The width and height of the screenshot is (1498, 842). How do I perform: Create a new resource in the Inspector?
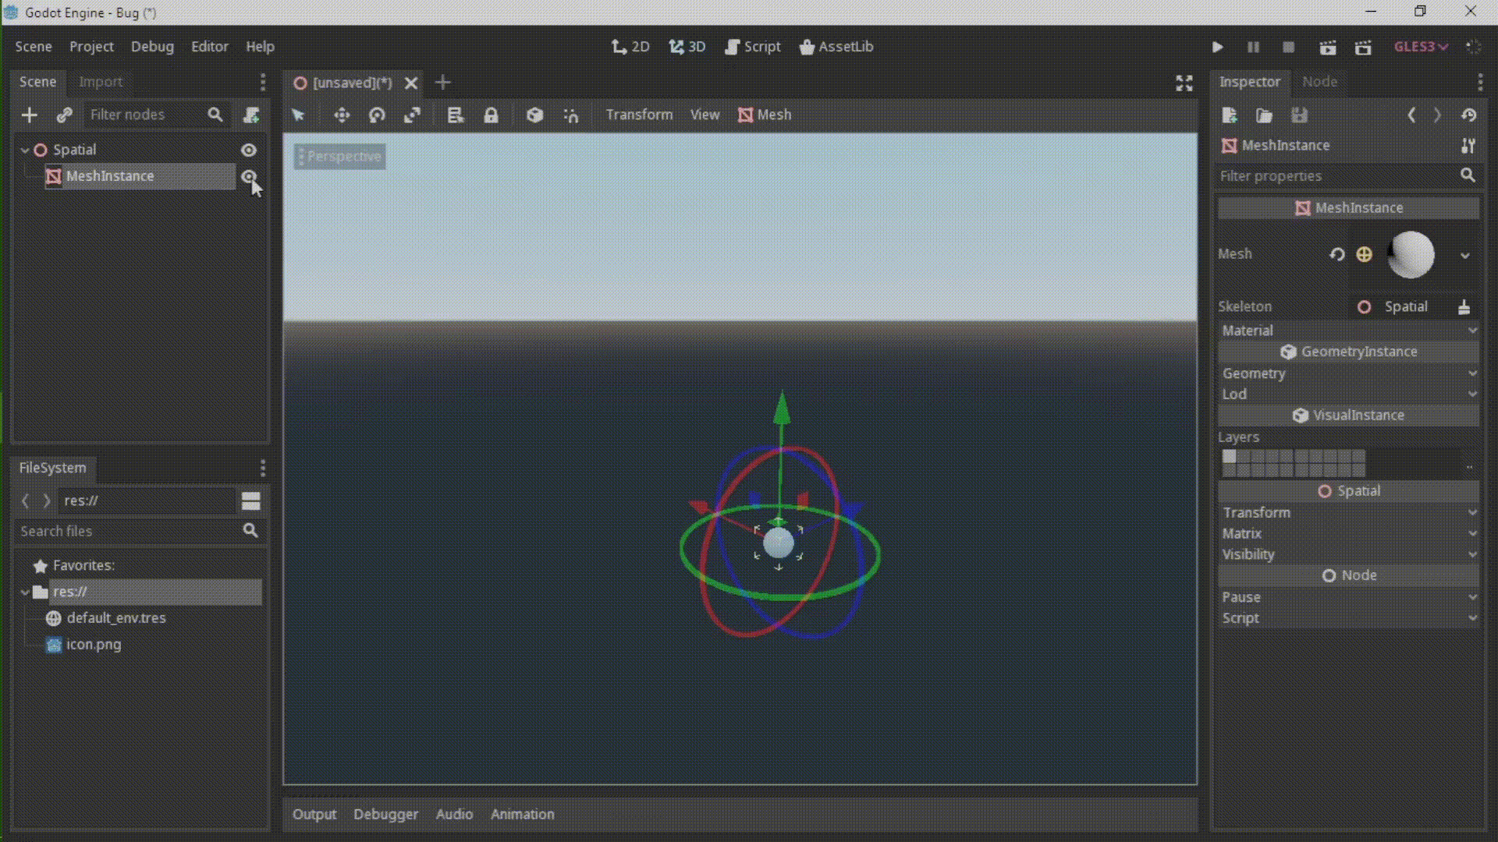(x=1230, y=115)
